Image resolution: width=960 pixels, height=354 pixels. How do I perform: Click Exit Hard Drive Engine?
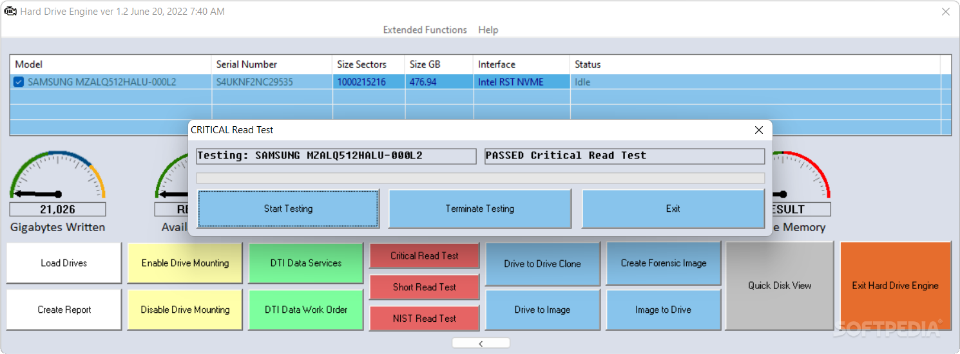pyautogui.click(x=896, y=285)
